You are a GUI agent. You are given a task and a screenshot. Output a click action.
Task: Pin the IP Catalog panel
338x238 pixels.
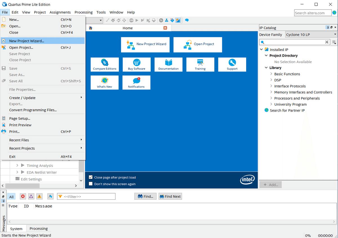[328, 27]
